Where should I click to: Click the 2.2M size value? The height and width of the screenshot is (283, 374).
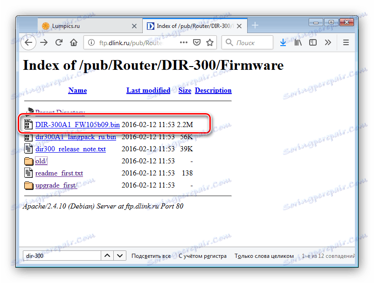click(185, 125)
